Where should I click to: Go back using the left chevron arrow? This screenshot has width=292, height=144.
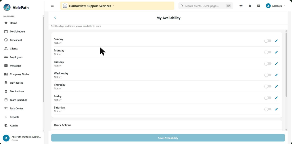point(55,18)
